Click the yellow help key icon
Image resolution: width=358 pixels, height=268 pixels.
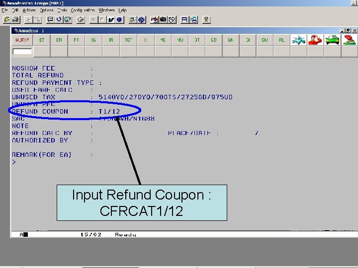pyautogui.click(x=206, y=19)
